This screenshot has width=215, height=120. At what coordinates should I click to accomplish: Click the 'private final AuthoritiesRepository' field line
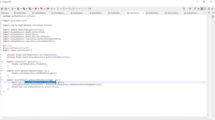(x=38, y=57)
